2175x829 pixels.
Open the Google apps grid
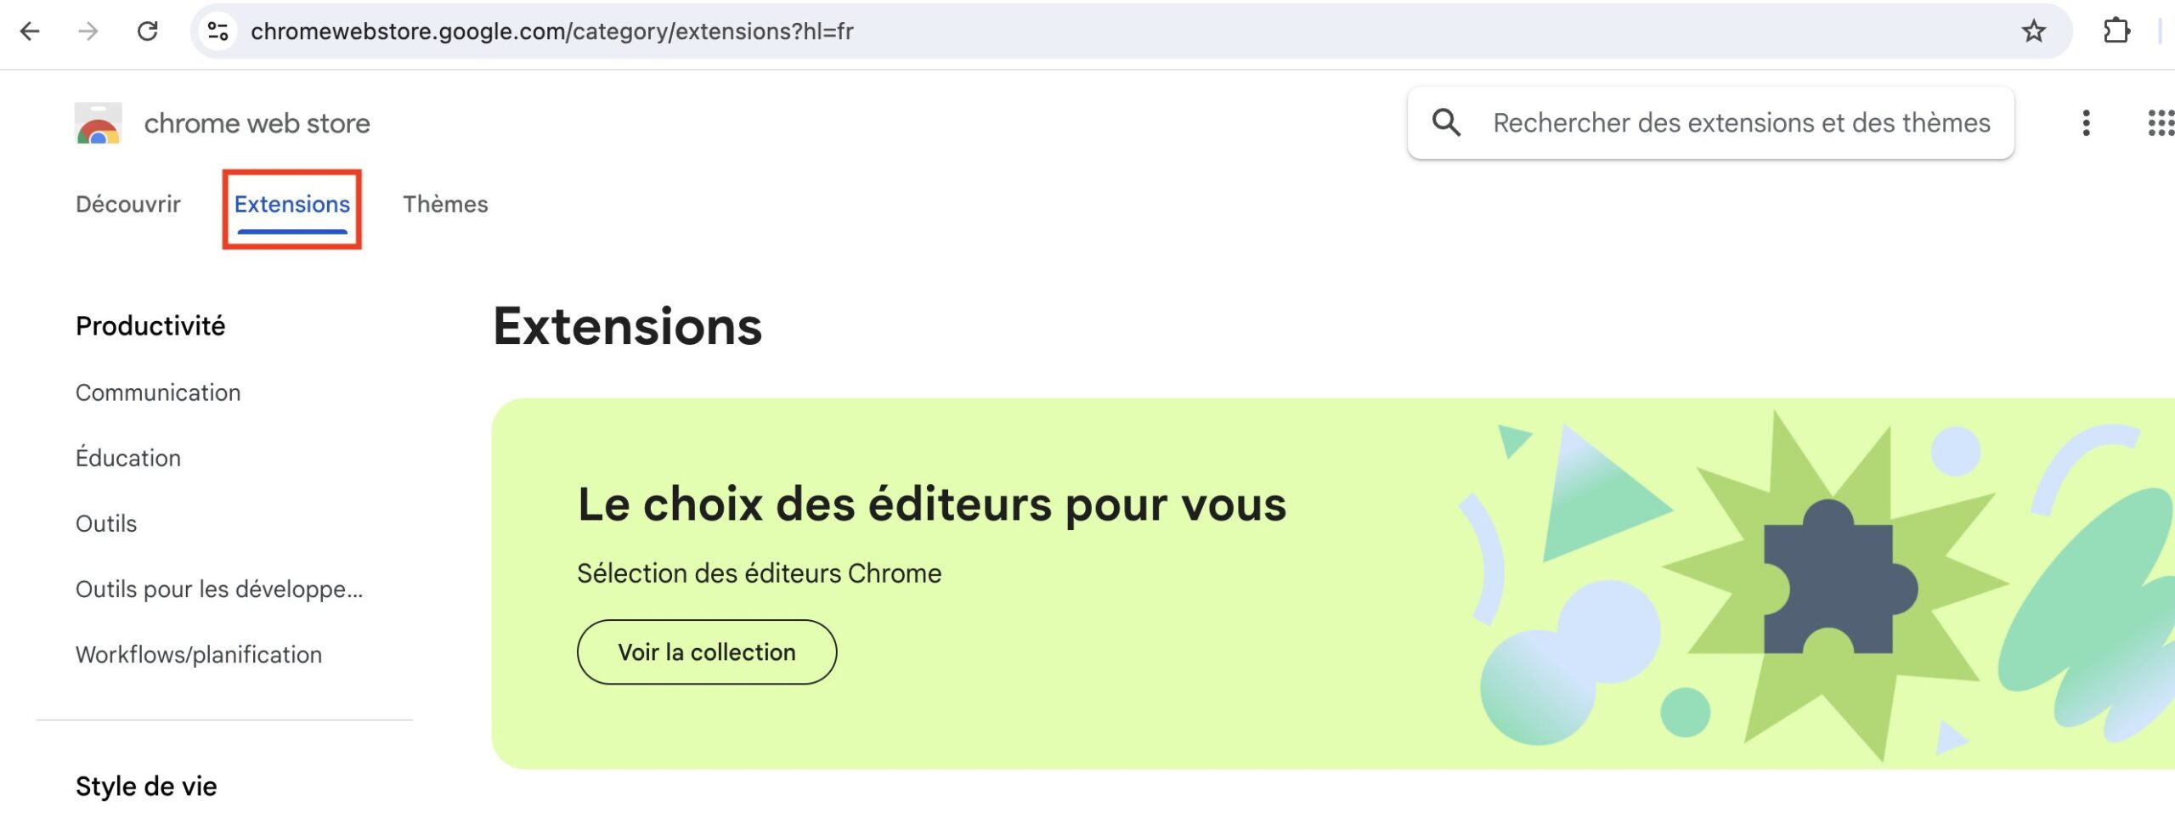click(2161, 123)
